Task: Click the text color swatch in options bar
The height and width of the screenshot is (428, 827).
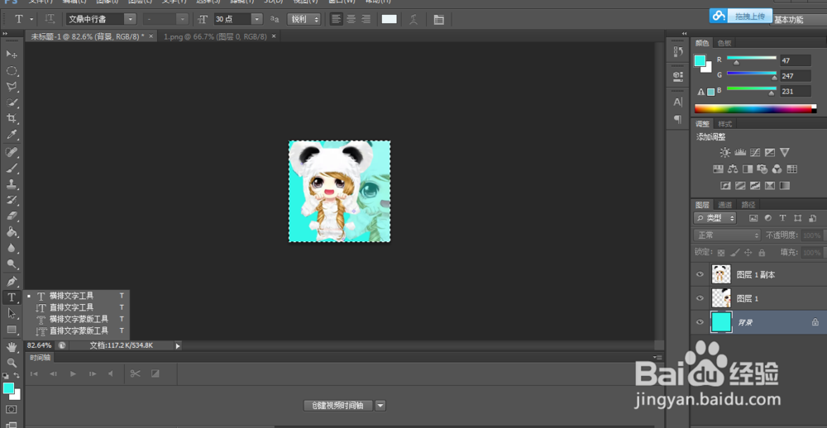Action: tap(390, 20)
